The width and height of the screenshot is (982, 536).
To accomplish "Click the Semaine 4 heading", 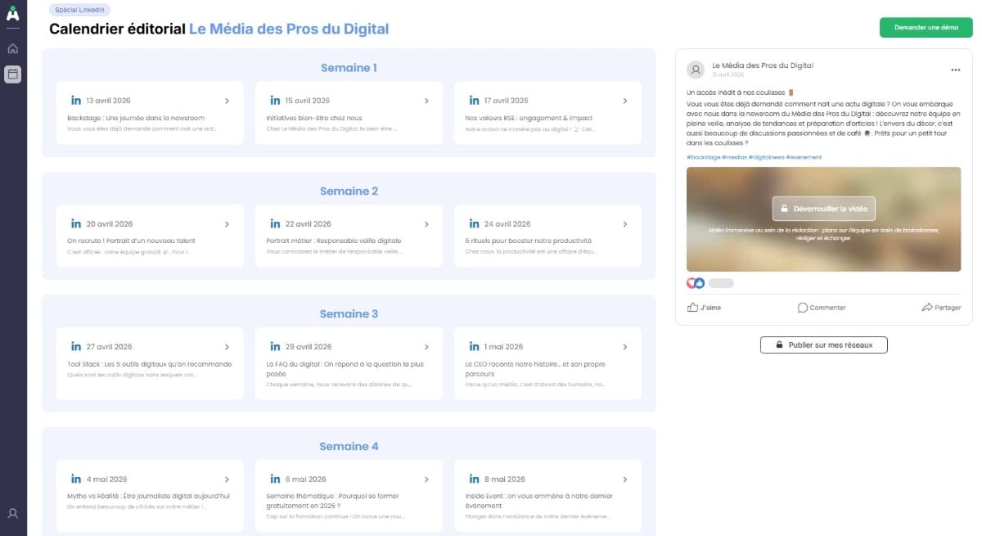I will coord(349,446).
